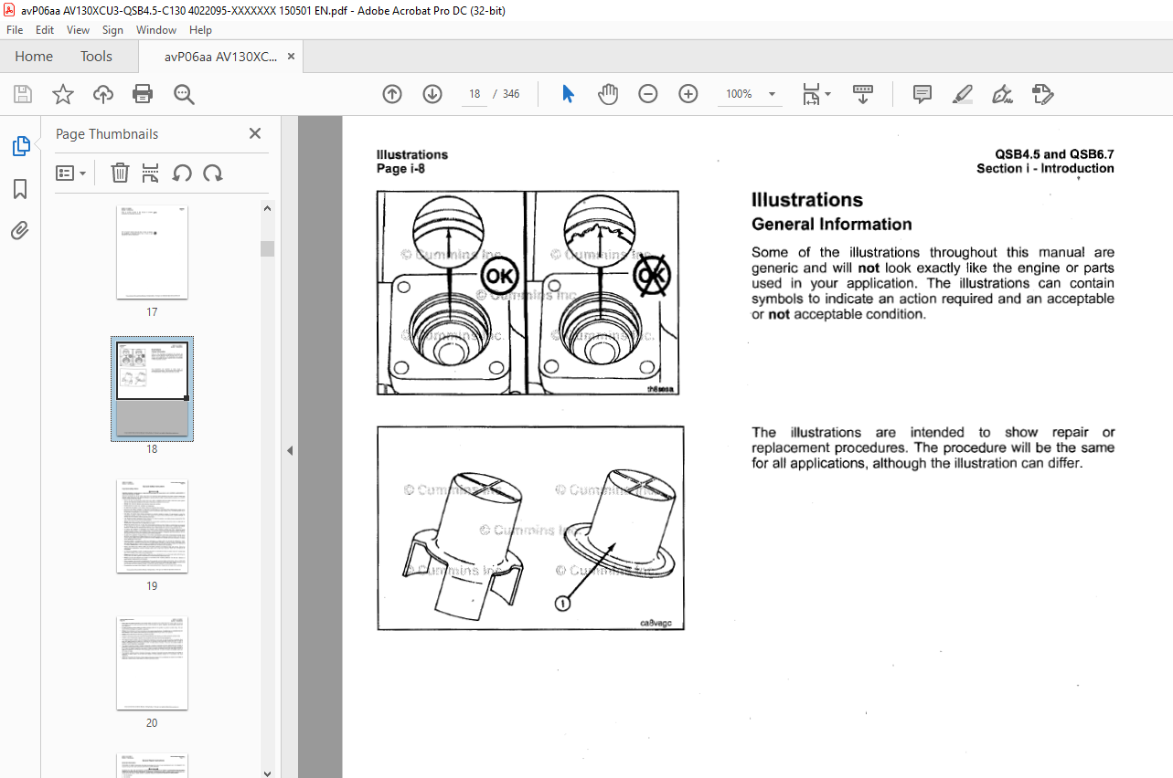Add bookmark with the star icon
Screen dimensions: 1173x778
click(x=63, y=94)
